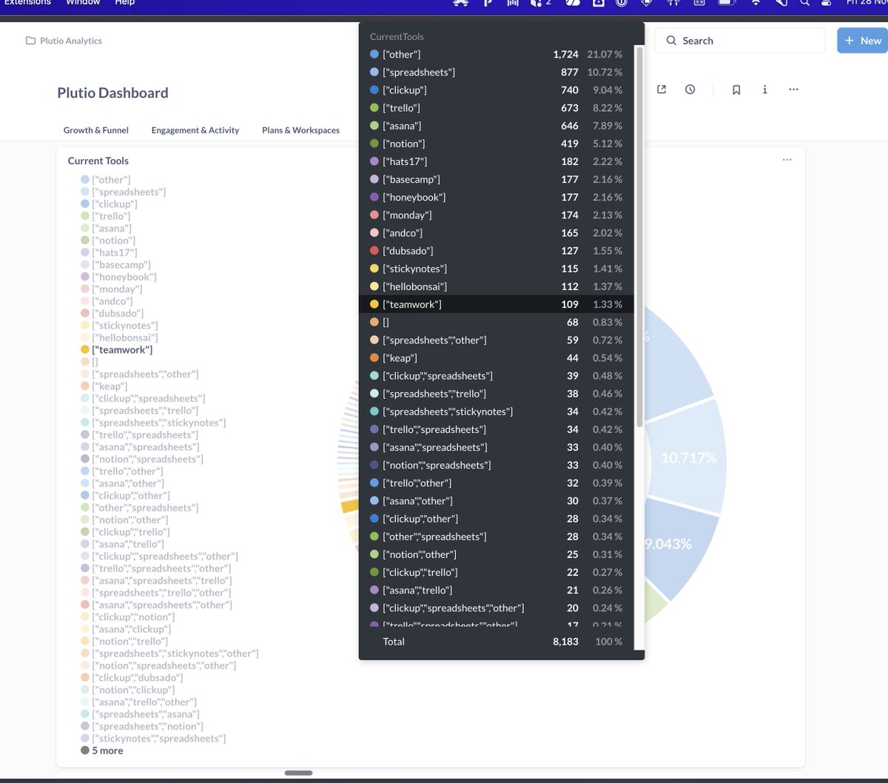Click tooltip row ["teamwork"] 109

coord(497,304)
